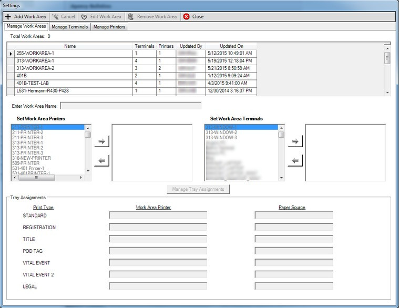Select 211-PRINTER-3 in printers list
This screenshot has height=308, width=399.
(48, 138)
